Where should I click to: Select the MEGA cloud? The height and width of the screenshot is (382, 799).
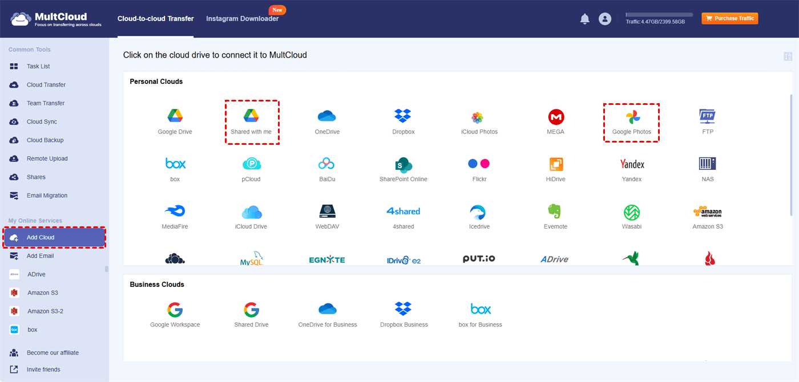coord(555,121)
